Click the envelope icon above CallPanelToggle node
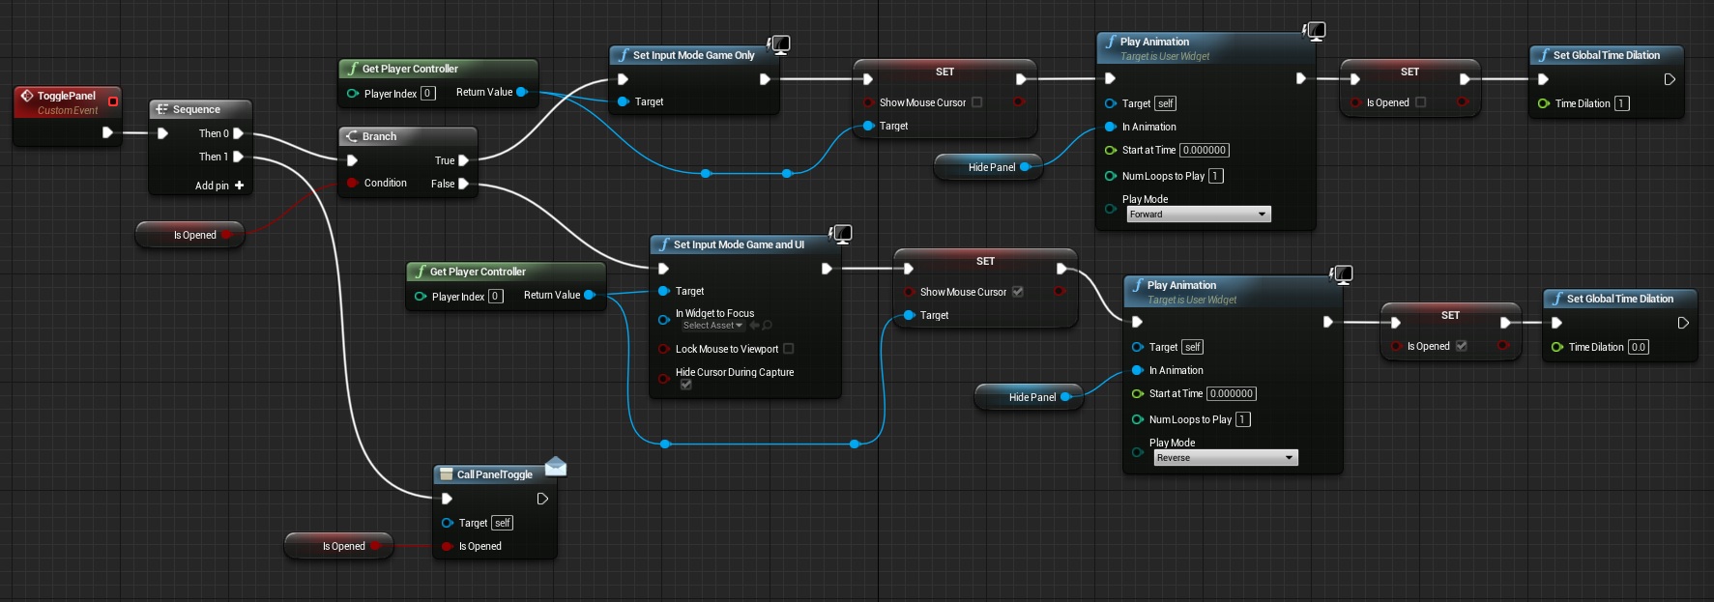 pyautogui.click(x=556, y=467)
